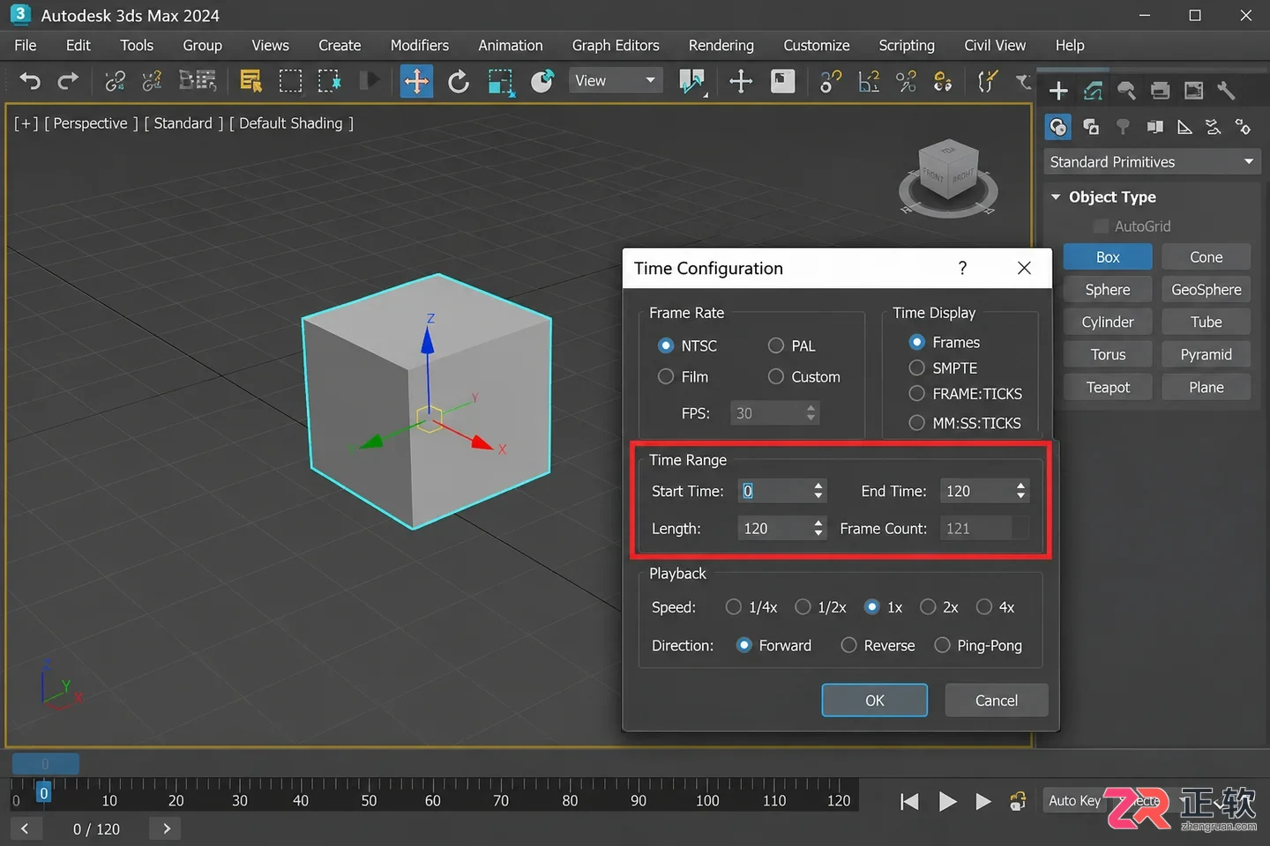
Task: Open the Scripting menu
Action: [907, 45]
